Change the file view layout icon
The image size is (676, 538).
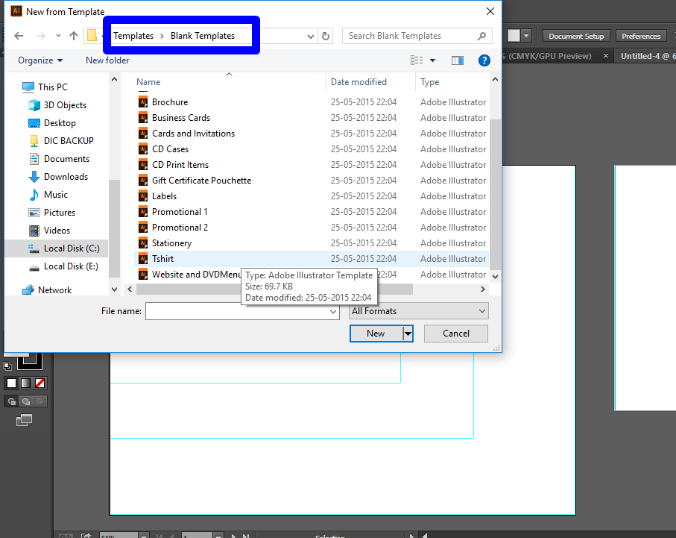[x=417, y=60]
